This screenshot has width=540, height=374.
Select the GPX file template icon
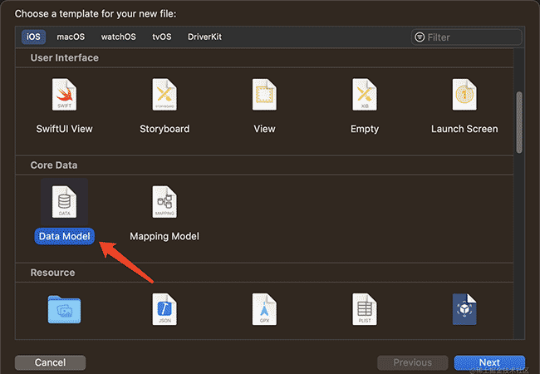point(264,309)
